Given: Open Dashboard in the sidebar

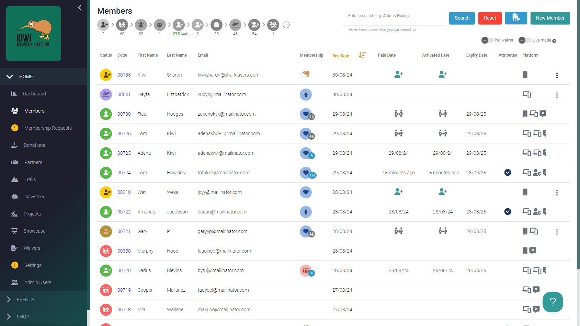Looking at the screenshot, I should coord(43,94).
